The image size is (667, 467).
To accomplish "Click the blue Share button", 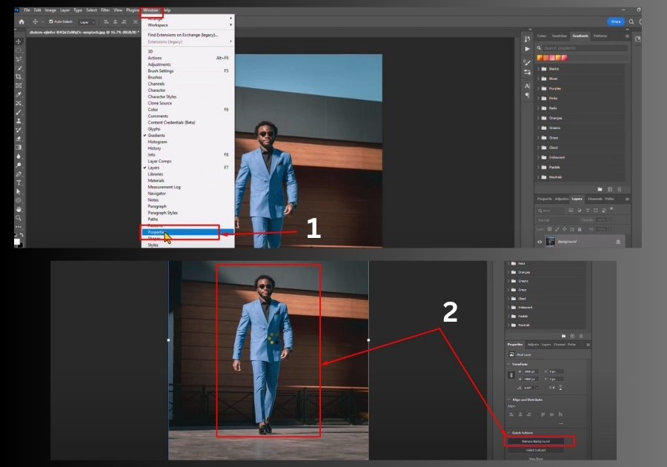I will tap(616, 21).
